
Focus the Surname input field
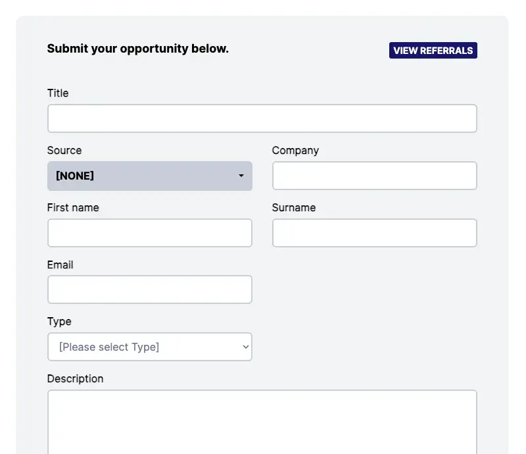(374, 233)
